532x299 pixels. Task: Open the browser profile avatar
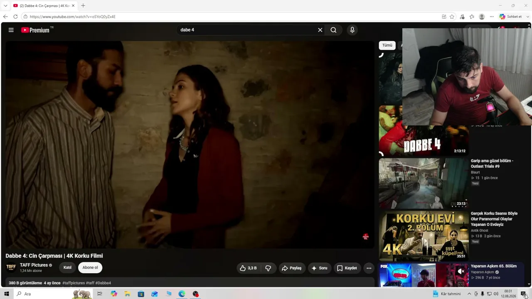[x=482, y=17]
